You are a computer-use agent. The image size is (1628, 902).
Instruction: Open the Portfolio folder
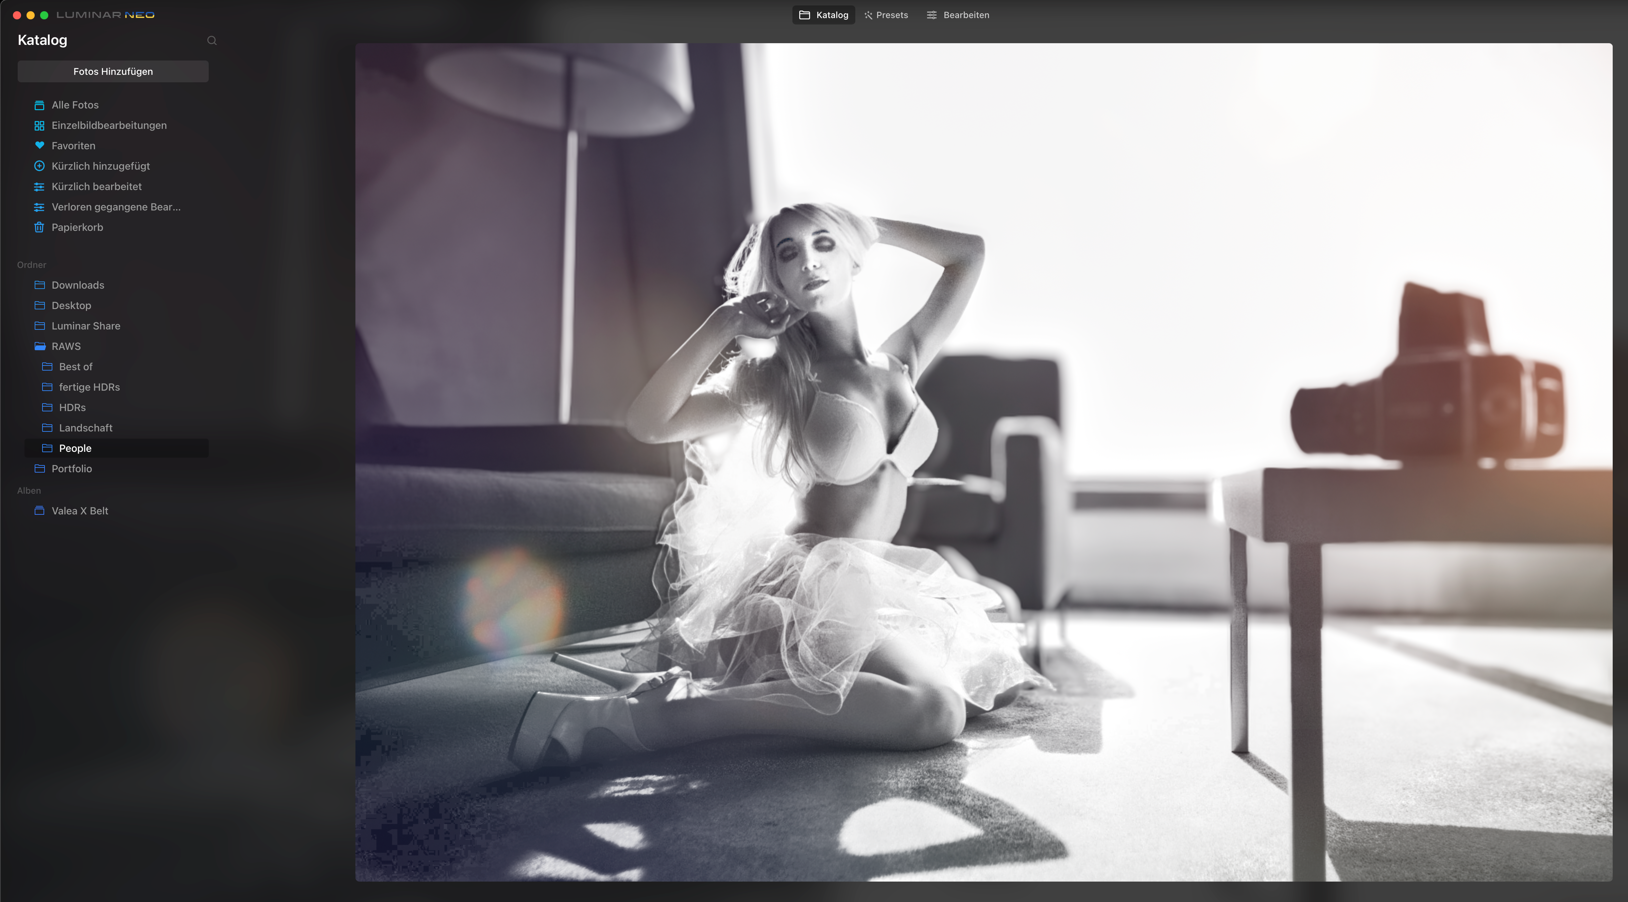point(72,469)
